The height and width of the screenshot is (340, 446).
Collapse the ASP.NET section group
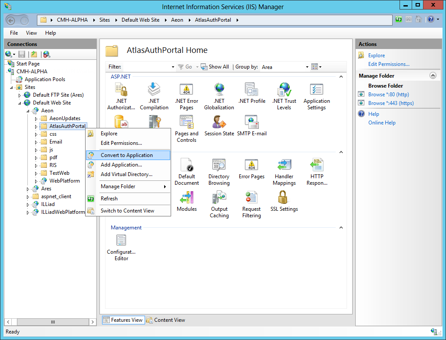(341, 77)
